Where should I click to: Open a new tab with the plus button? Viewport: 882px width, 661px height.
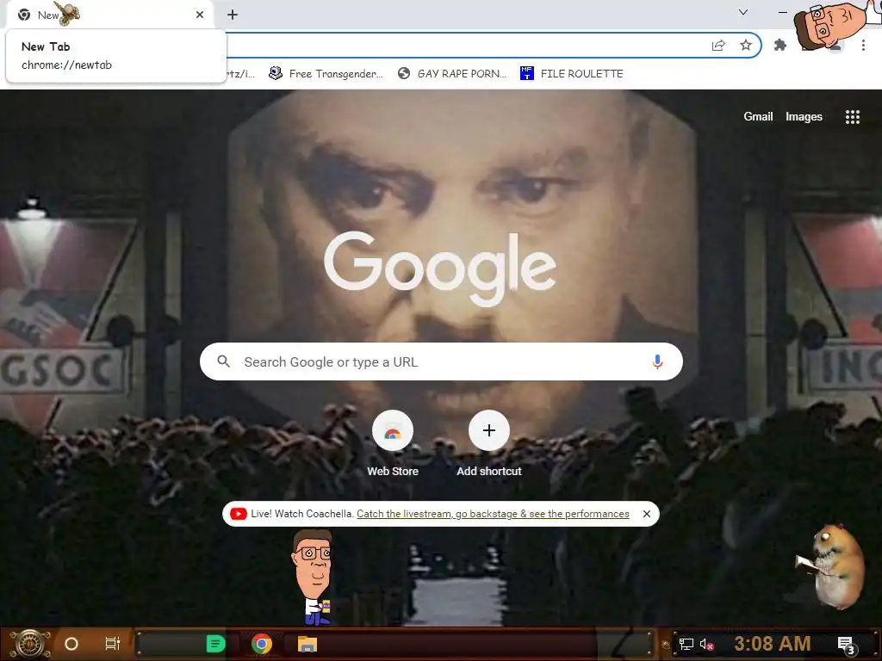click(x=233, y=15)
